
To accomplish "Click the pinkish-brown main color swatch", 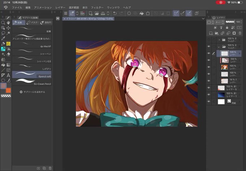I will point(4,86).
